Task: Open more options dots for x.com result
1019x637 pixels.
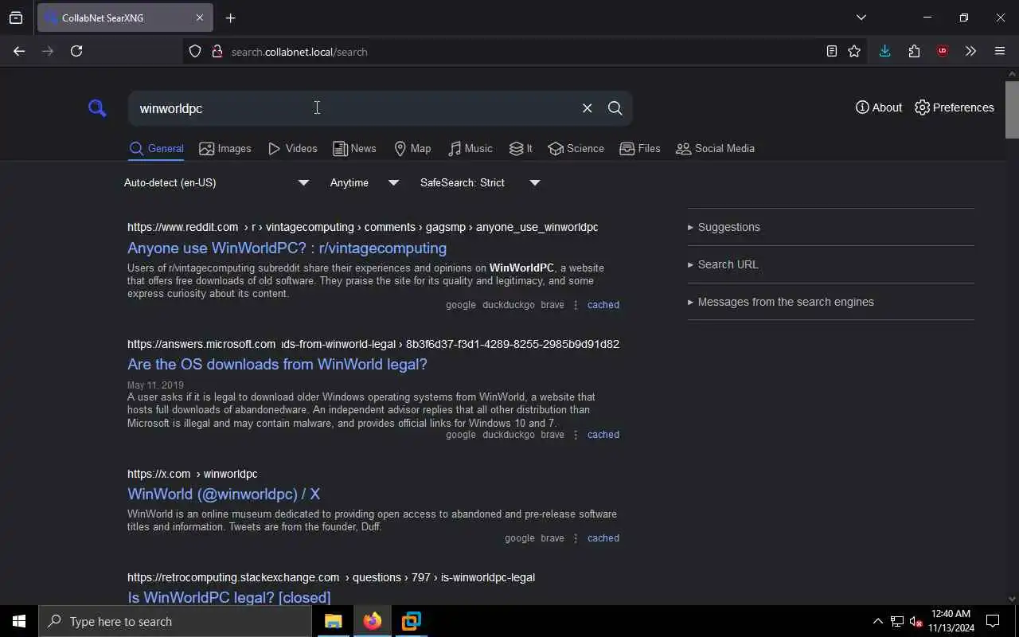Action: tap(576, 538)
